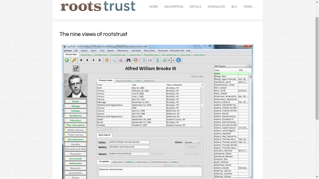Viewport: 319px width, 179px height.
Task: Switch to the Ancestor View tab
Action: click(101, 55)
